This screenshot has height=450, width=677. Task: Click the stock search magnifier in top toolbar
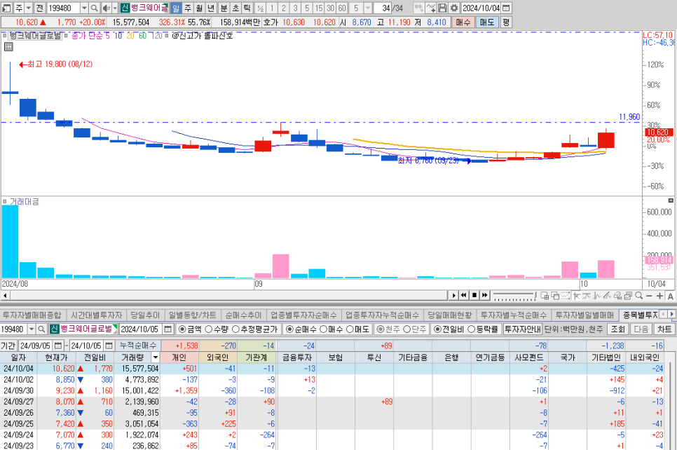point(94,8)
